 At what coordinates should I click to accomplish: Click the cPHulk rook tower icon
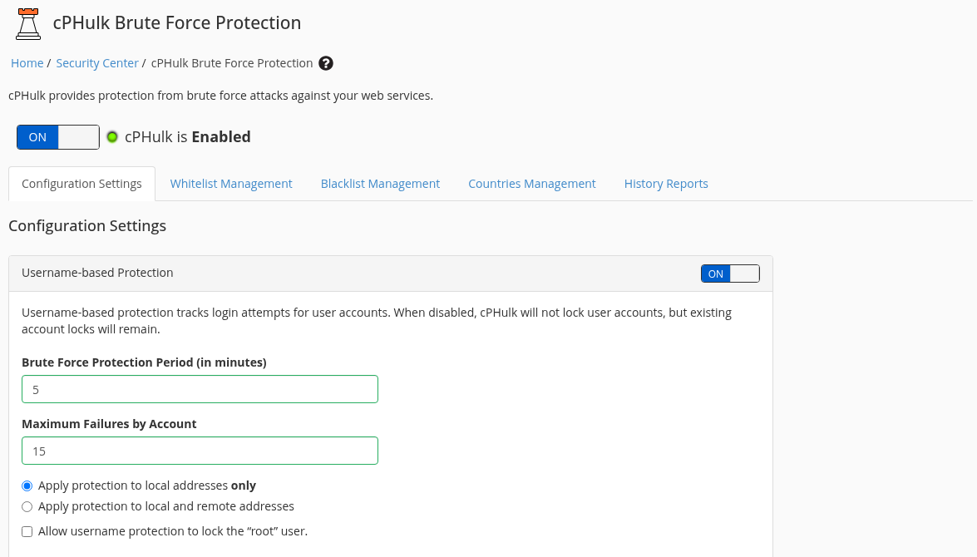point(28,23)
